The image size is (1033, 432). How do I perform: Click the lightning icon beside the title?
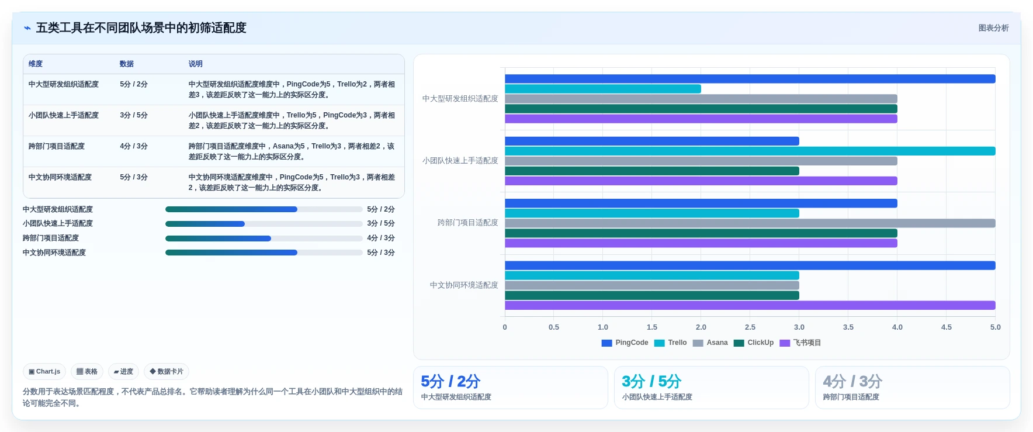click(x=27, y=28)
